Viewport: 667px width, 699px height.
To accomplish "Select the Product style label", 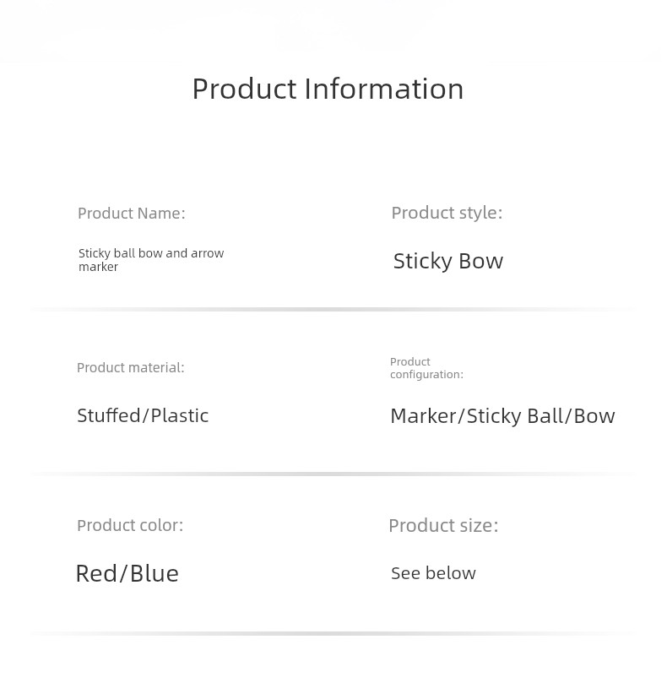I will (x=447, y=213).
